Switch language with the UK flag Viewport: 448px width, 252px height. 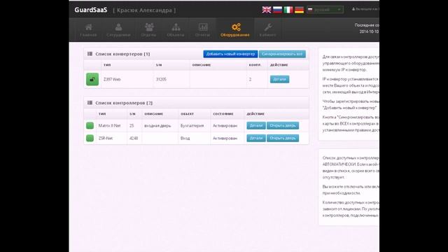267,10
